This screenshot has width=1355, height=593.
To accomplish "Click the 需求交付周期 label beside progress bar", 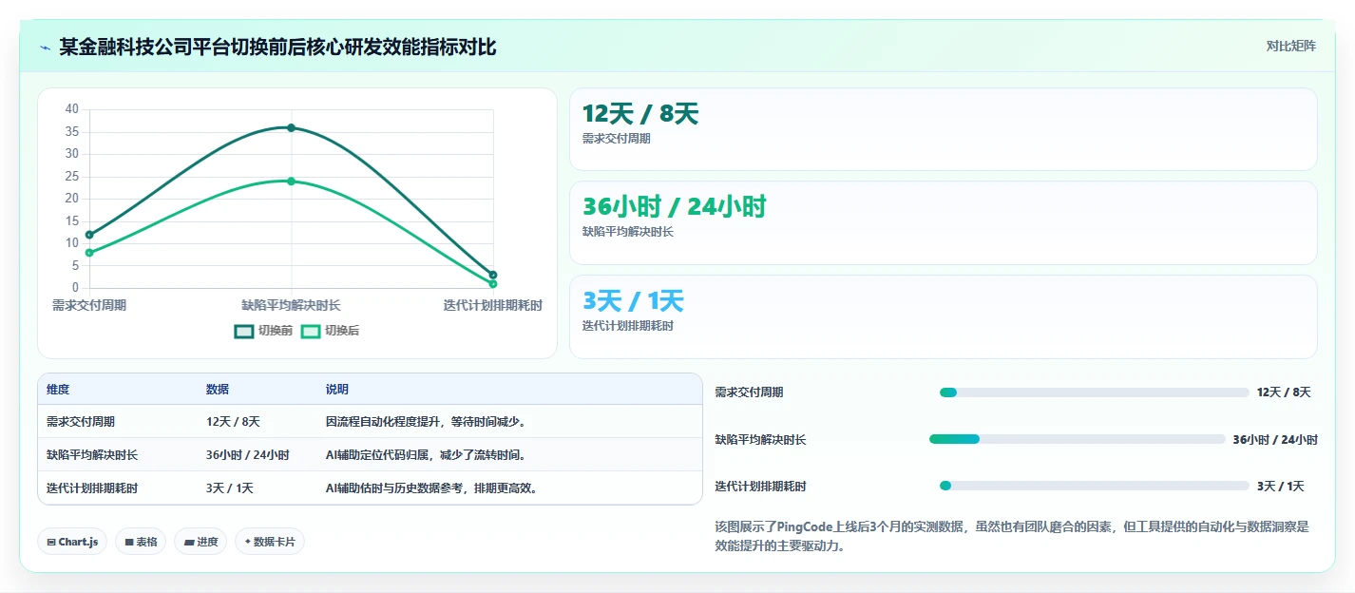I will tap(749, 392).
